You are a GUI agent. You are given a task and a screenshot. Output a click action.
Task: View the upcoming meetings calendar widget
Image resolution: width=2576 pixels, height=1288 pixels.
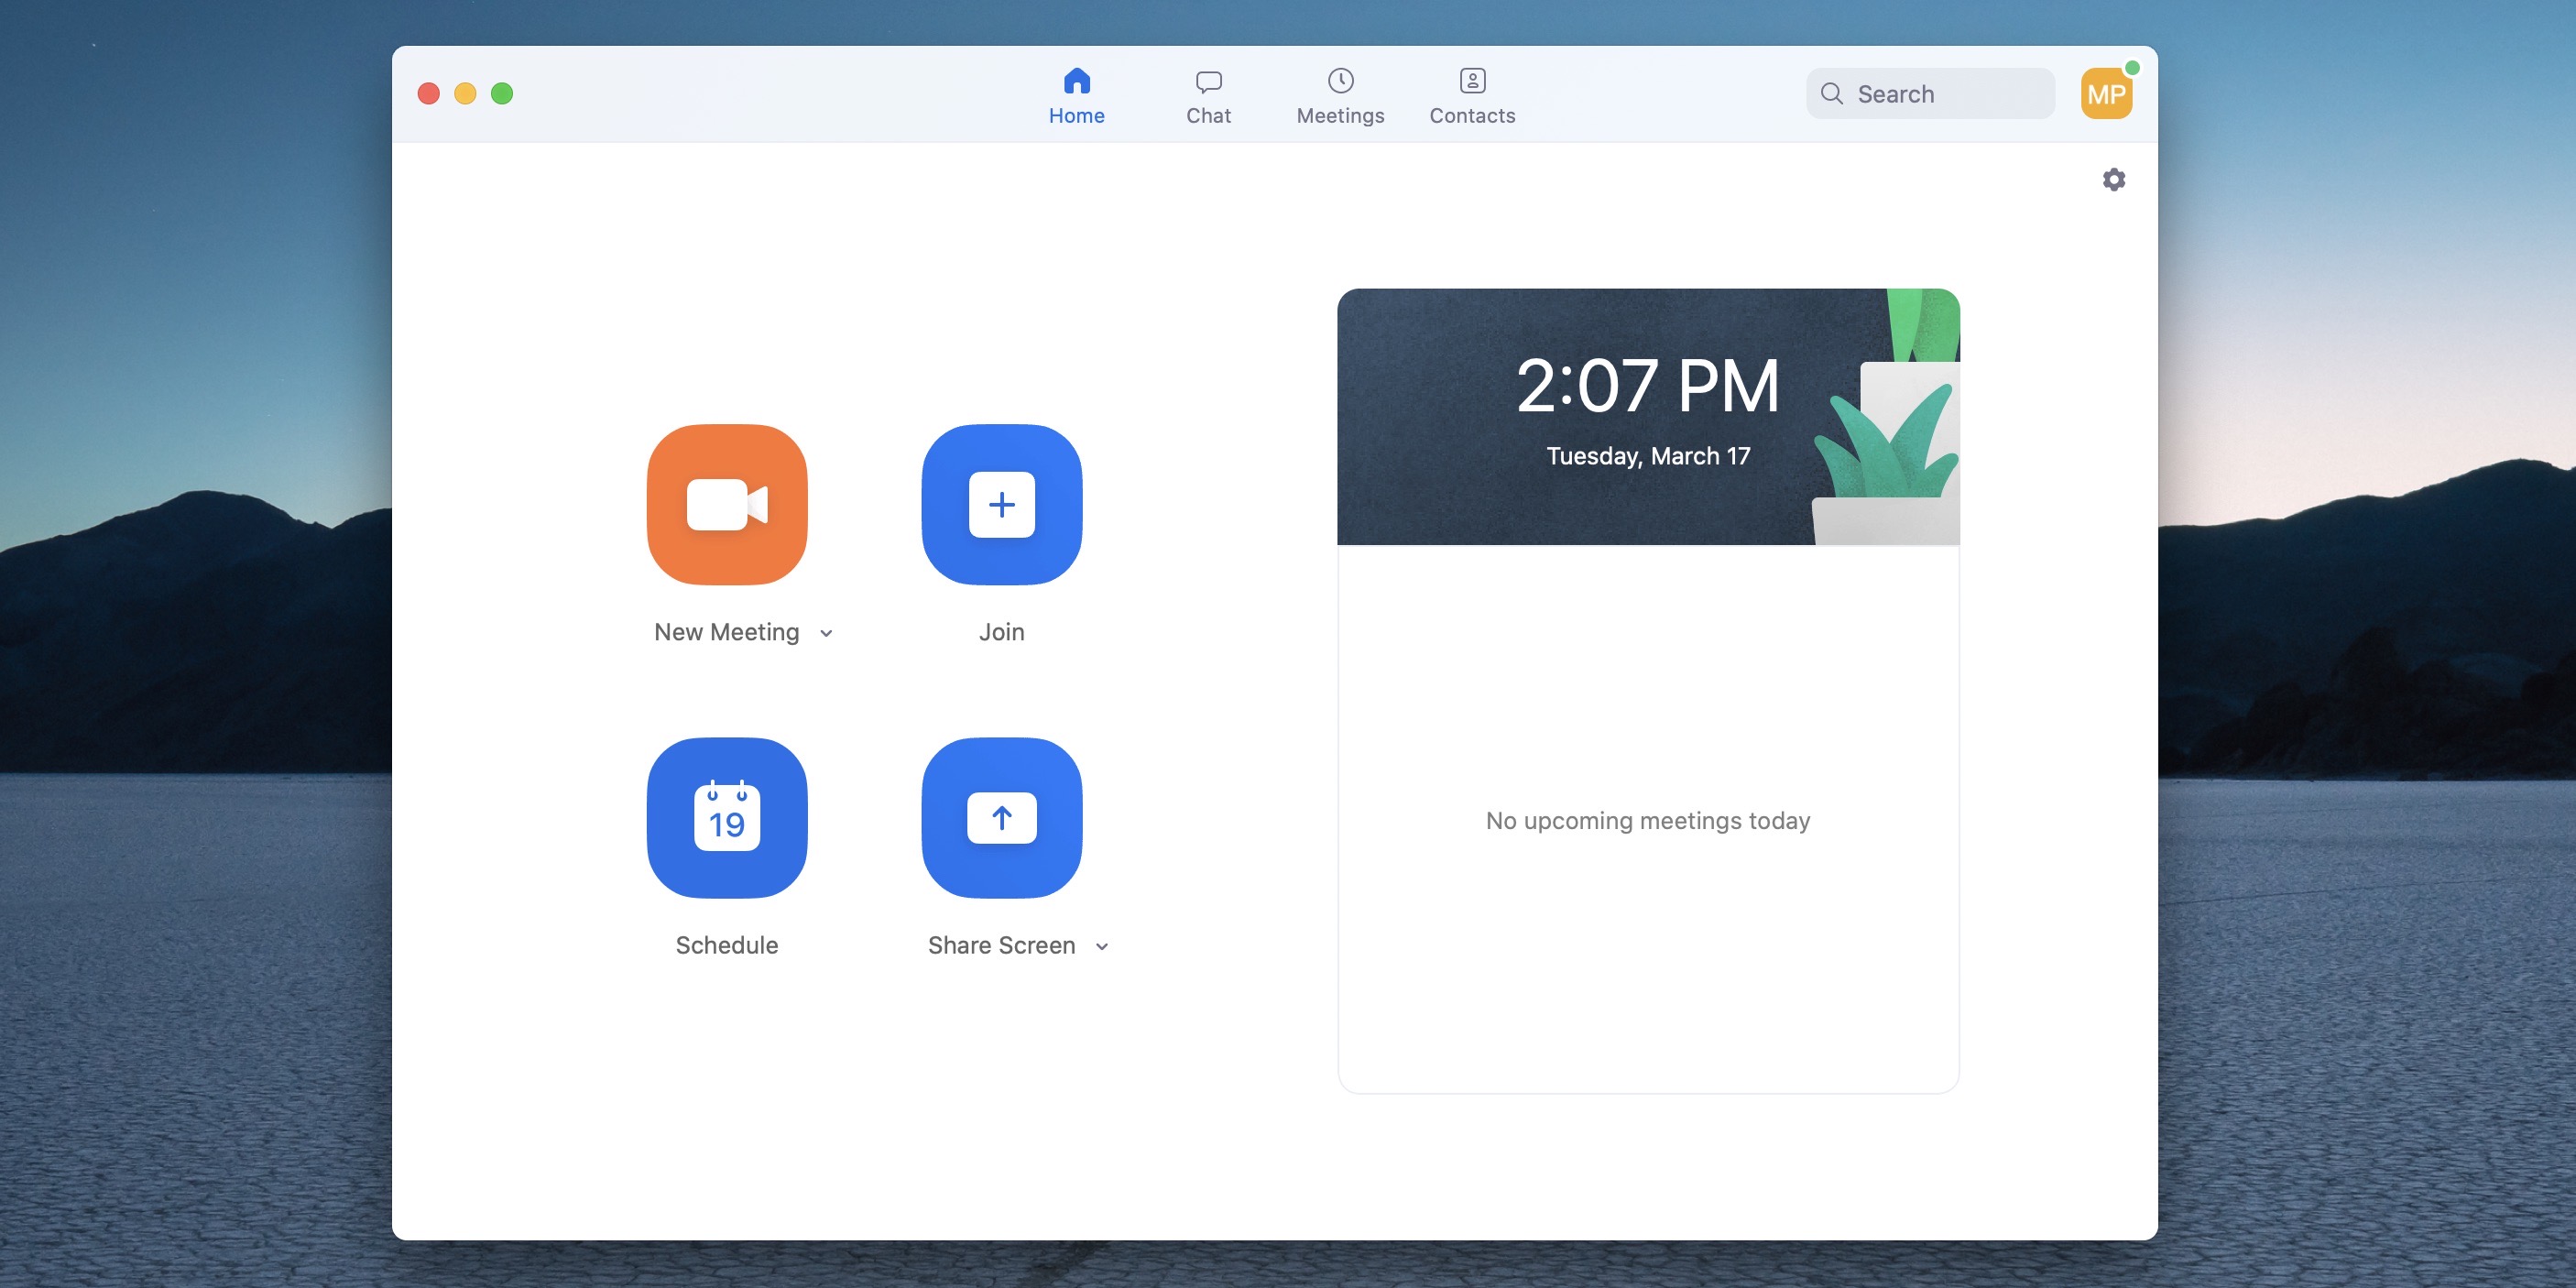click(x=1648, y=688)
